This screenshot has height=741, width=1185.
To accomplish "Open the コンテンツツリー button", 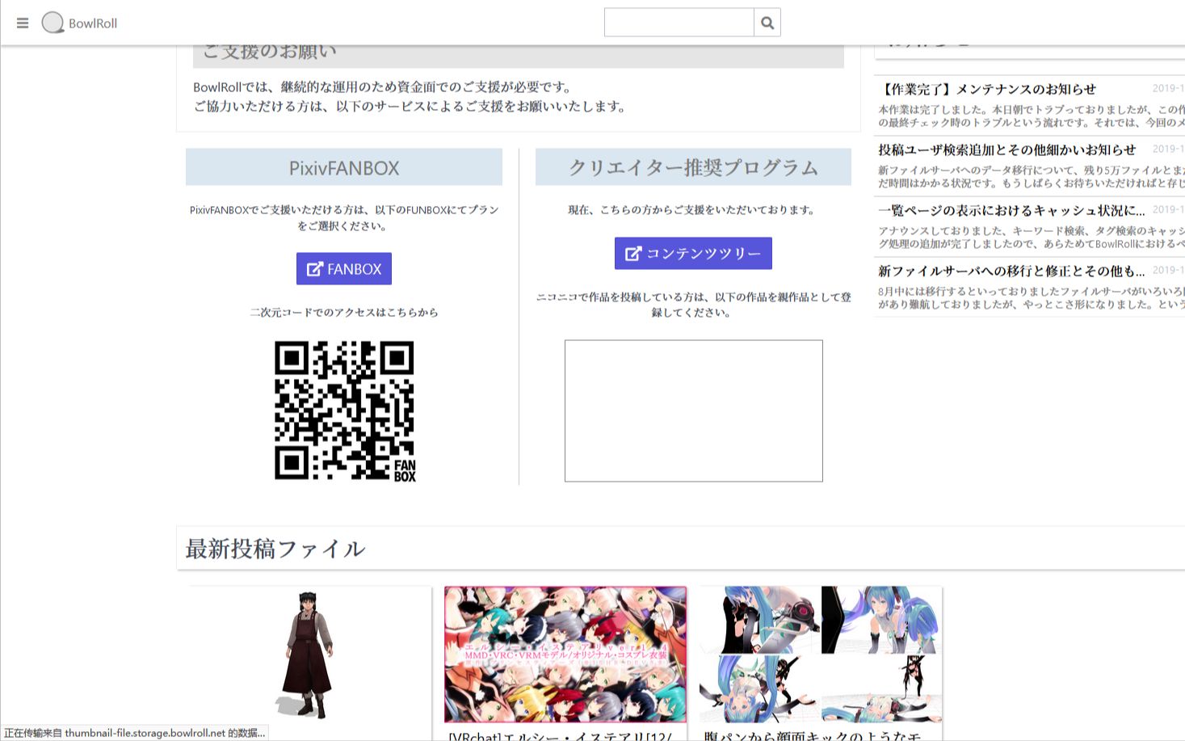I will point(693,254).
